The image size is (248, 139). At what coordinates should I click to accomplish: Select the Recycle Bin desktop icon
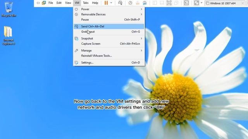pyautogui.click(x=9, y=9)
